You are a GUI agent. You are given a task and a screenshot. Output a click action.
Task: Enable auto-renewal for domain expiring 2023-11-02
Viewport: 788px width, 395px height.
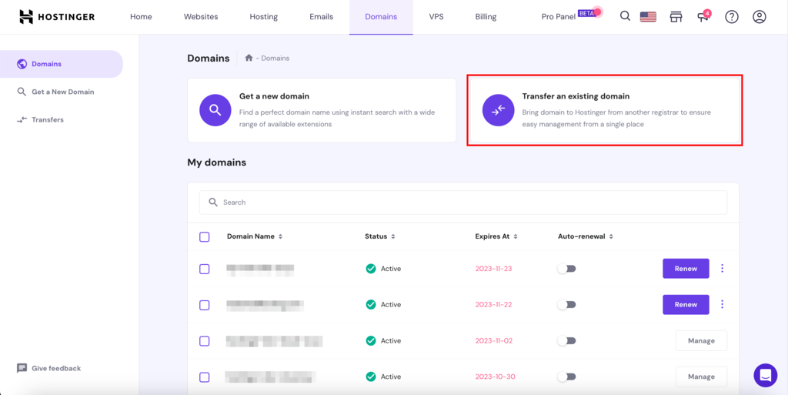click(566, 340)
